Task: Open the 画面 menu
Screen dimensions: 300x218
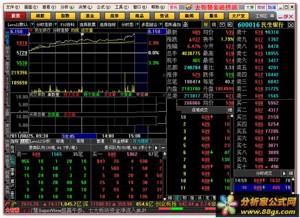Action: (x=31, y=7)
